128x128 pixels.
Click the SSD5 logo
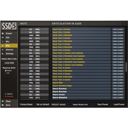tap(9, 26)
